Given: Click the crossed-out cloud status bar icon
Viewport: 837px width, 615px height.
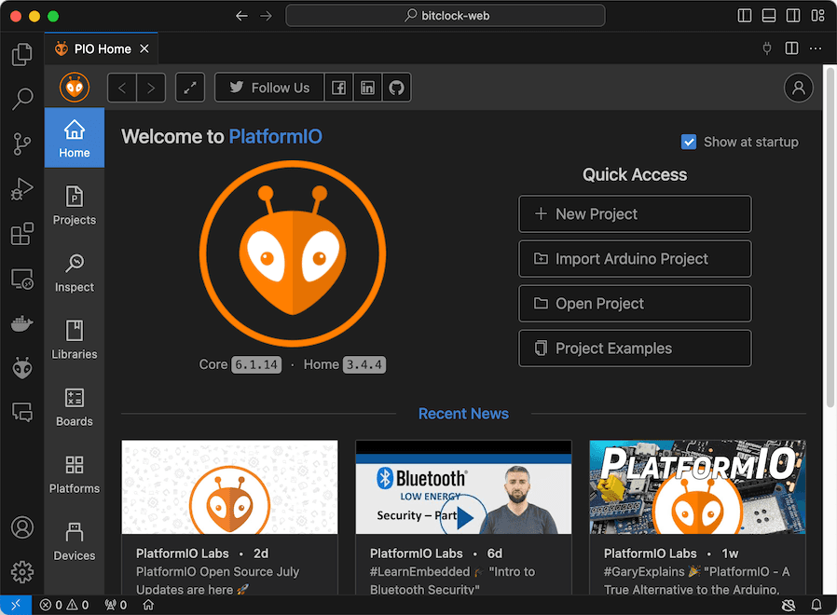Looking at the screenshot, I should [x=789, y=605].
